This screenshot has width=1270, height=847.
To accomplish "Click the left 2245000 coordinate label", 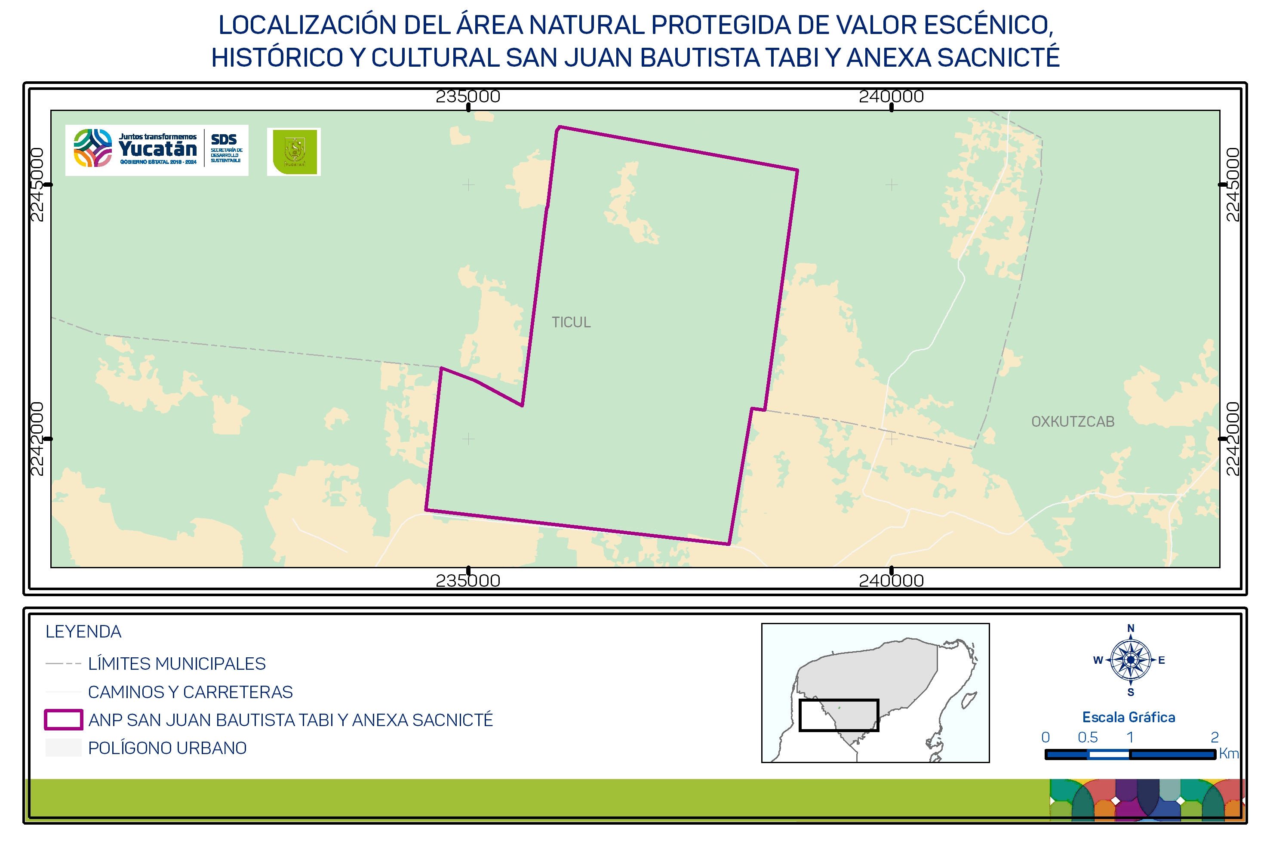I will (x=37, y=185).
